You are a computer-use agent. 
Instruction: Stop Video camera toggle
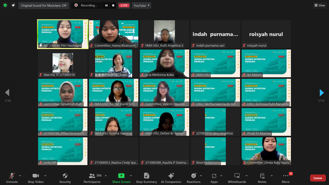click(36, 178)
